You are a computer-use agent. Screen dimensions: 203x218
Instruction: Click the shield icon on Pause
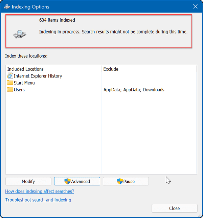point(119,181)
